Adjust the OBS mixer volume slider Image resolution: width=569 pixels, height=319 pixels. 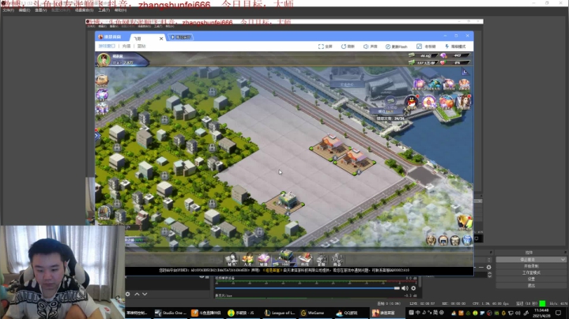(307, 288)
